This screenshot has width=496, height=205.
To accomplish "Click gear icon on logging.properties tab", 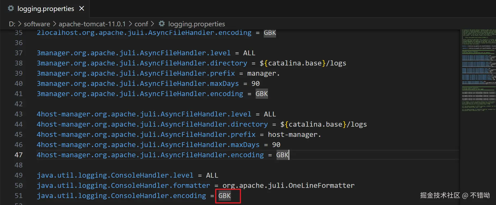I will (11, 9).
